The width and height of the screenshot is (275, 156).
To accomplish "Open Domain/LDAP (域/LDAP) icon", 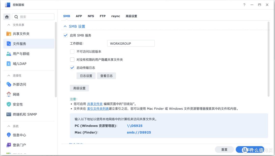I will (9, 64).
